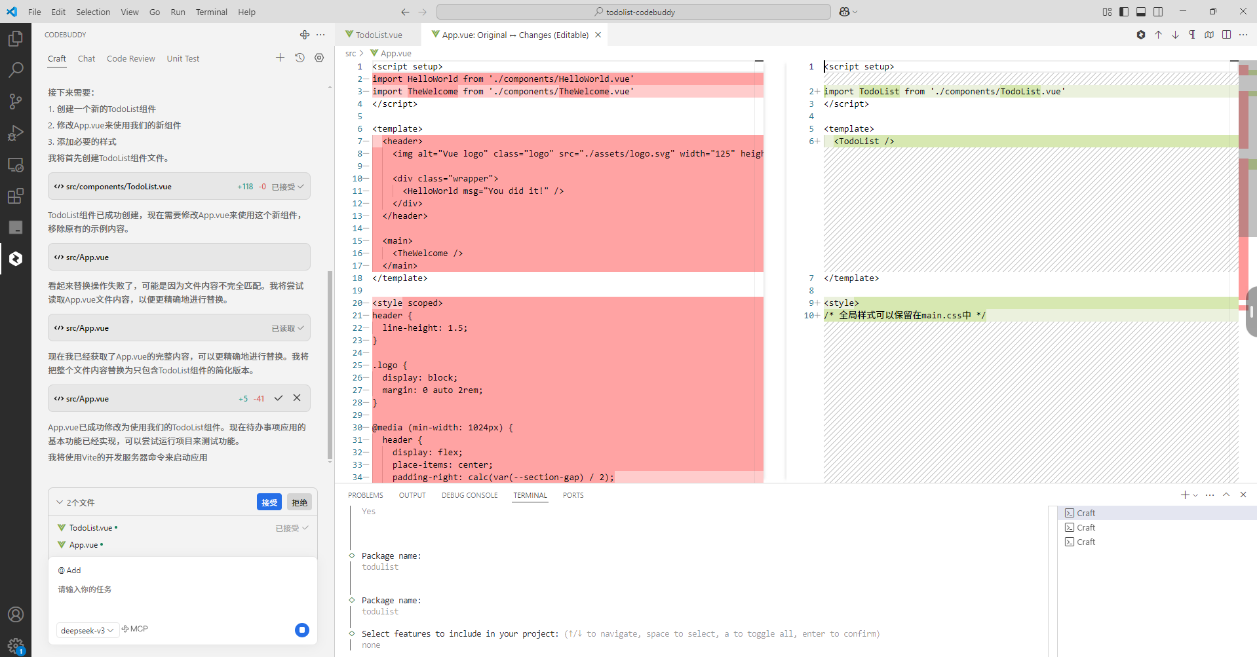The width and height of the screenshot is (1257, 657).
Task: Open CodeBuddy hexagon settings icon
Action: pos(319,58)
